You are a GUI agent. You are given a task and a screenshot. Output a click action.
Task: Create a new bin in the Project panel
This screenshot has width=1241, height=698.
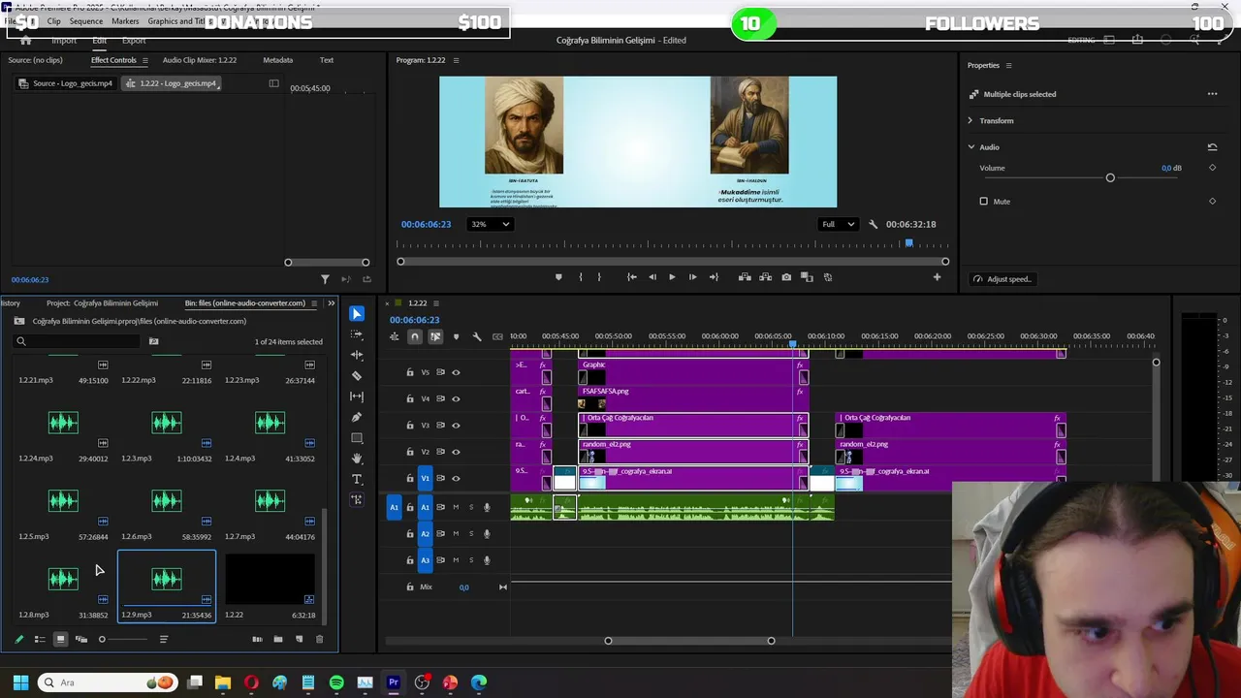point(278,639)
